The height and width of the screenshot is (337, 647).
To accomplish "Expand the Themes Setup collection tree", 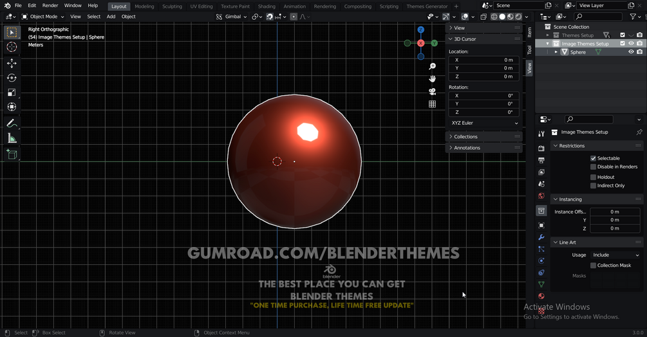I will coord(548,35).
